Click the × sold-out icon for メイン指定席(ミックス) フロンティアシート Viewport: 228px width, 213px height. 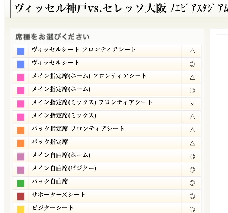click(x=192, y=104)
